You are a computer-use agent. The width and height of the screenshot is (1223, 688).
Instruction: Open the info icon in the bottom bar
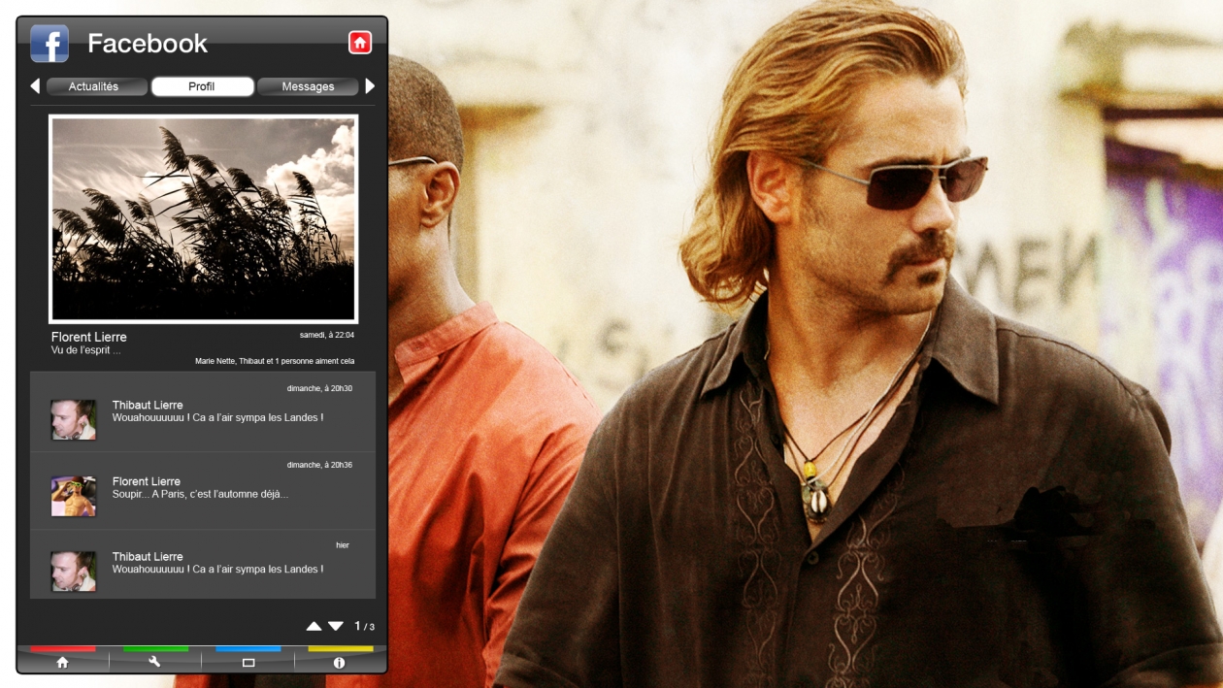339,663
